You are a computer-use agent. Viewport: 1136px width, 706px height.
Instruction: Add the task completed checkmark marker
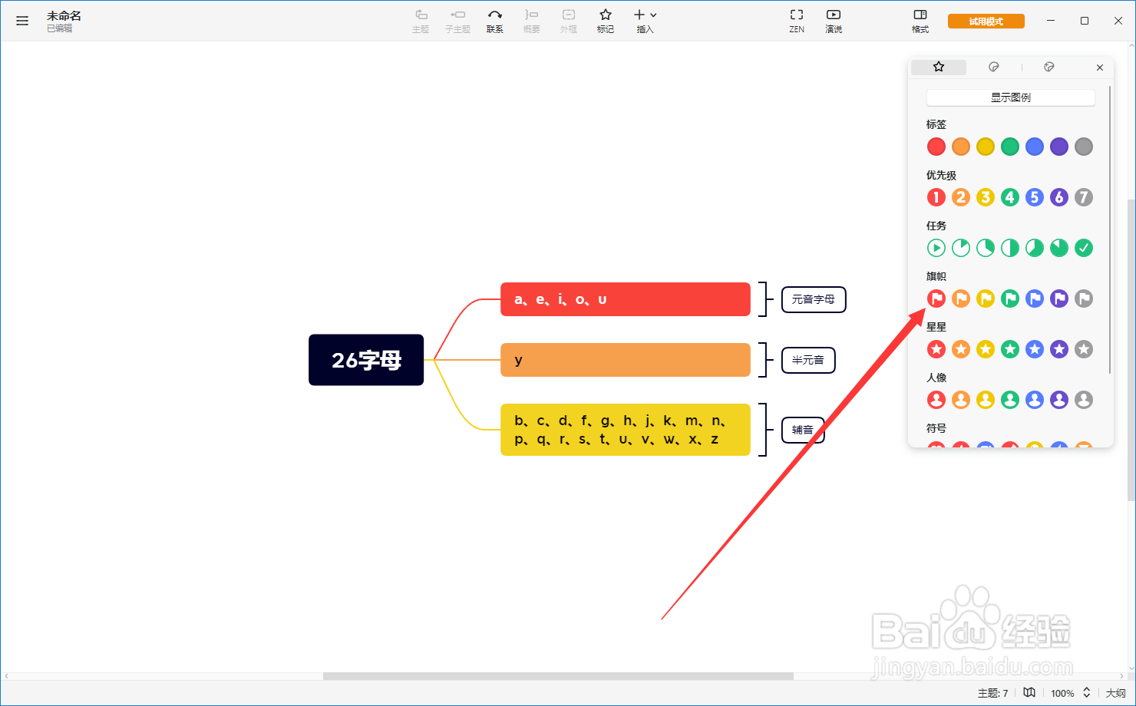[x=1084, y=248]
